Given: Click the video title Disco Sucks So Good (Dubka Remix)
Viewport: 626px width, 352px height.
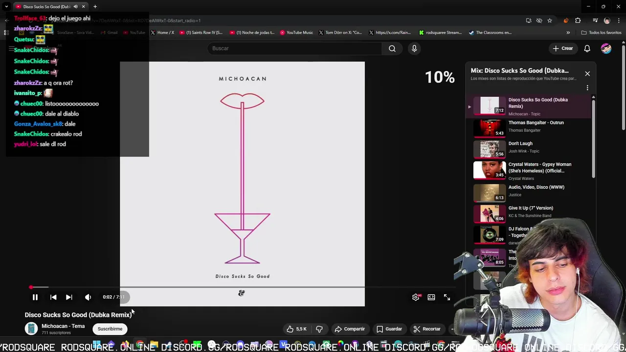Looking at the screenshot, I should pos(78,315).
